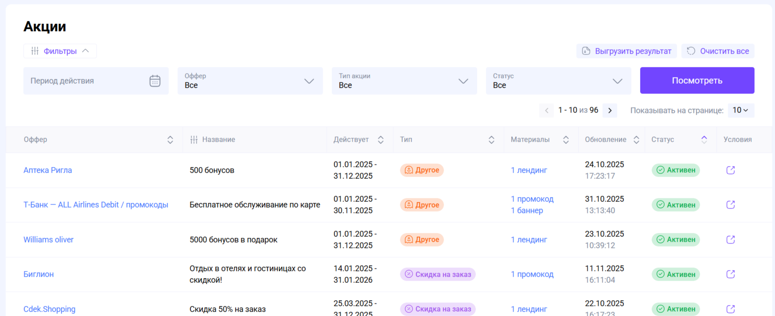Open the Тип акции dropdown
Viewport: 775px width, 316px height.
pos(404,81)
